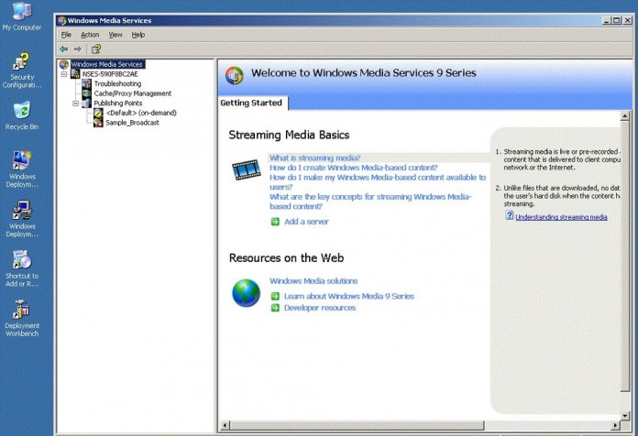This screenshot has height=436, width=638.
Task: Open the View menu
Action: 115,35
